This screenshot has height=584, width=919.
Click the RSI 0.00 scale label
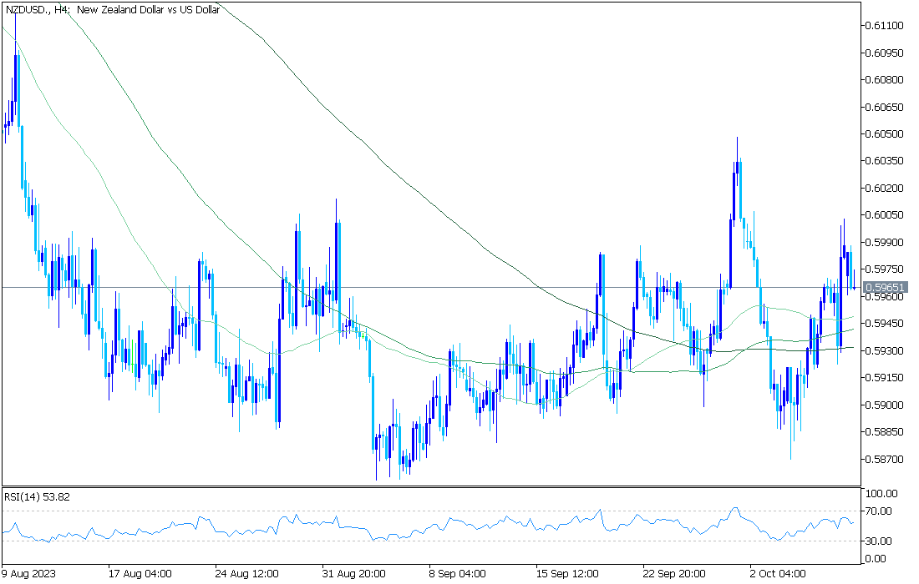click(876, 559)
